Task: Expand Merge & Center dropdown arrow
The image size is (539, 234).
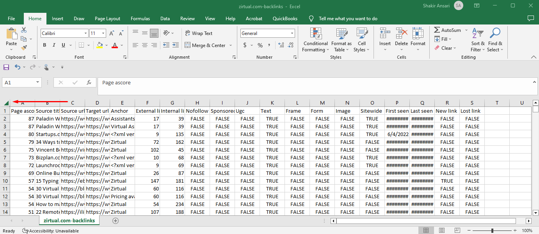Action: [x=231, y=45]
